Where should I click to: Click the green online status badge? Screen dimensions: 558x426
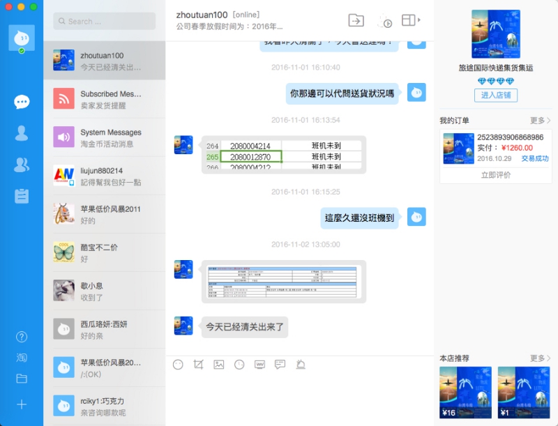tap(22, 51)
